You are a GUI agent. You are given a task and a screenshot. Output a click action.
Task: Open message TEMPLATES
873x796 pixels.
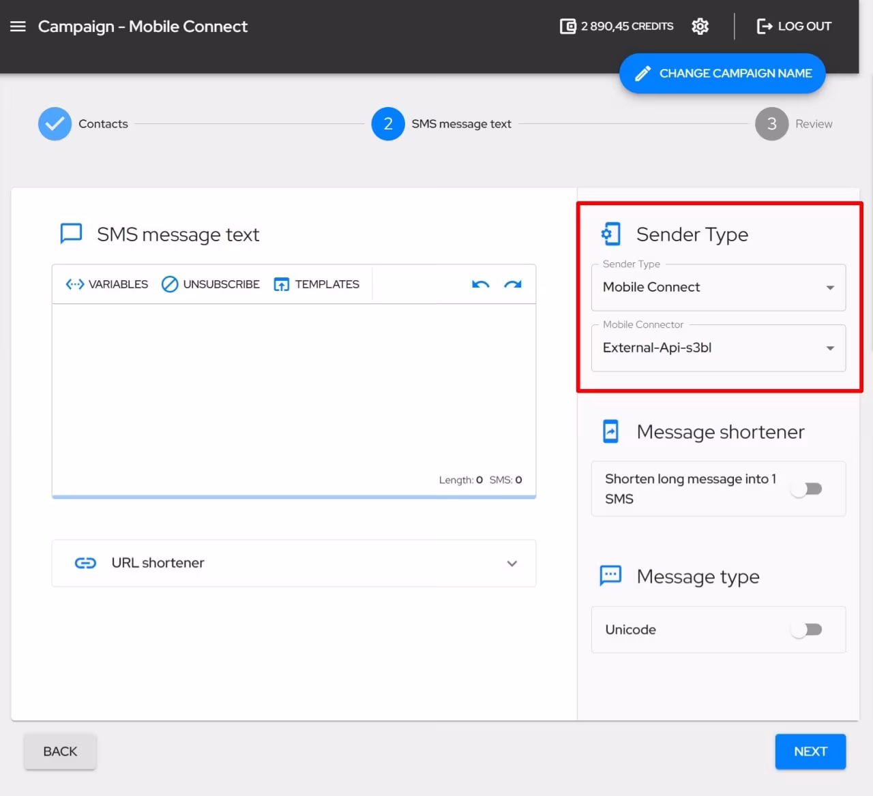click(x=316, y=284)
